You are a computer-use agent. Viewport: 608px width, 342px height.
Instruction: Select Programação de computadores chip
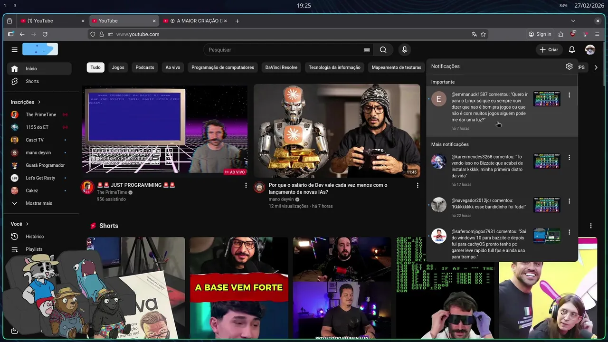point(223,67)
